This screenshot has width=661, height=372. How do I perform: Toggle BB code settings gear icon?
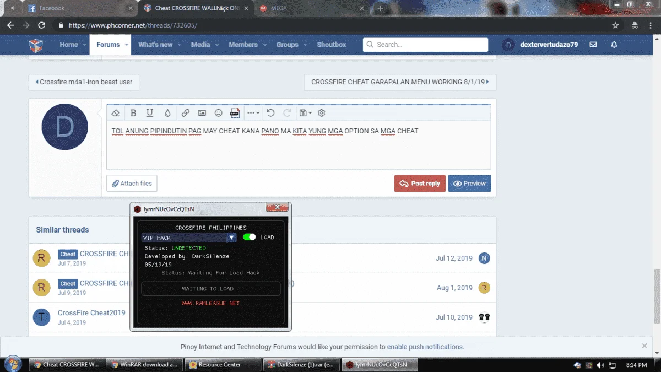pyautogui.click(x=322, y=113)
